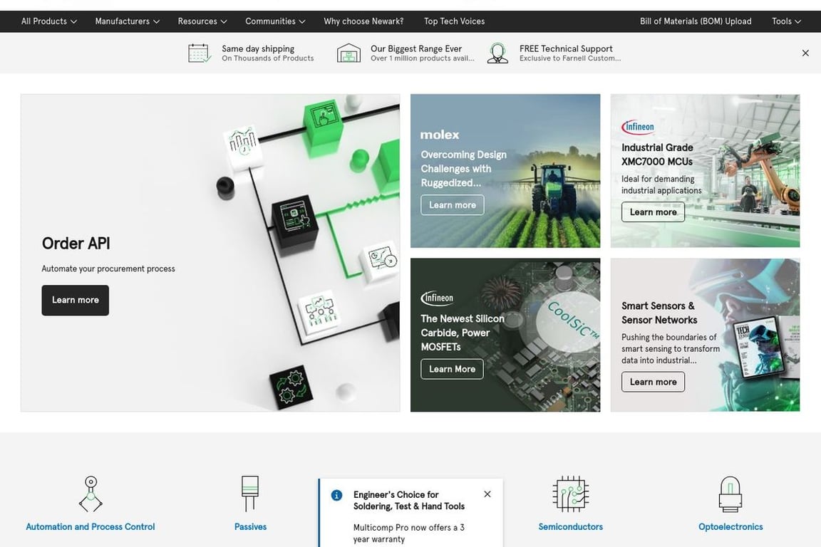Viewport: 821px width, 547px height.
Task: Click the Infineon logo on XMC7000 banner
Action: [638, 127]
